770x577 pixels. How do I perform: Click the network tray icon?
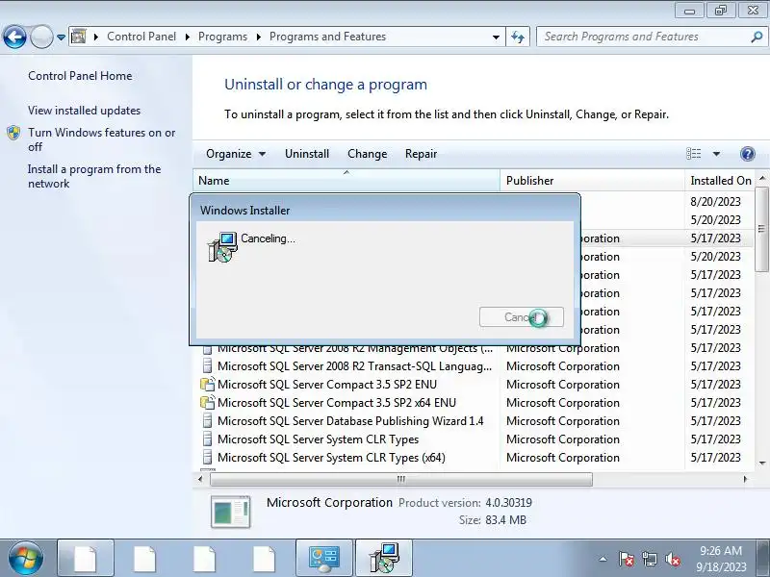tap(649, 559)
